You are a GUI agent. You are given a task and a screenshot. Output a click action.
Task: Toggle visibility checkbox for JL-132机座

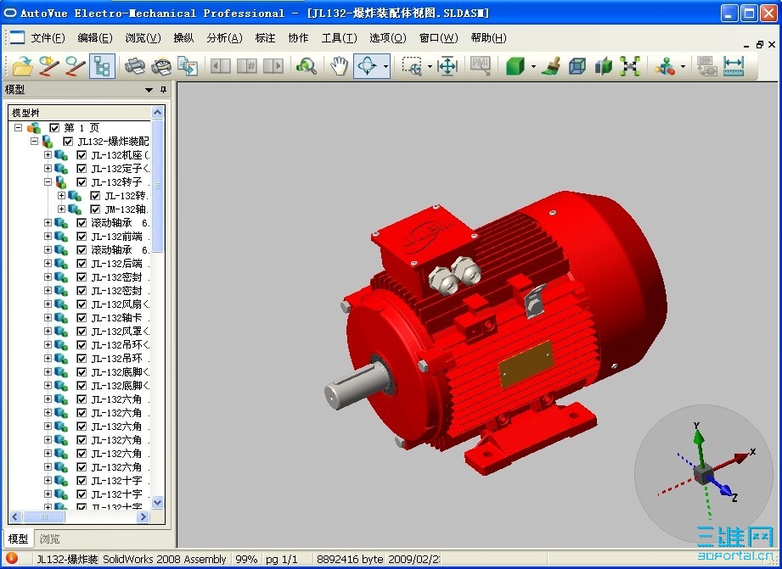(82, 155)
